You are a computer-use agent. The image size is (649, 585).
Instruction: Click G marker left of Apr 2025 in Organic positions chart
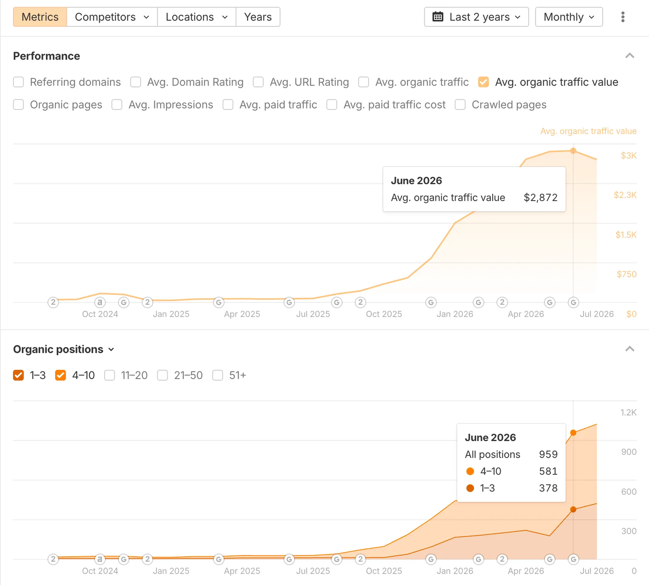(x=219, y=559)
